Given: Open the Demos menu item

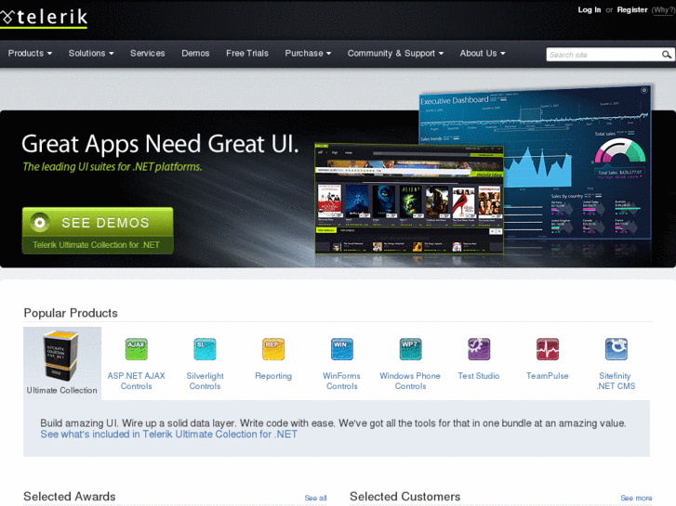Looking at the screenshot, I should pos(195,54).
